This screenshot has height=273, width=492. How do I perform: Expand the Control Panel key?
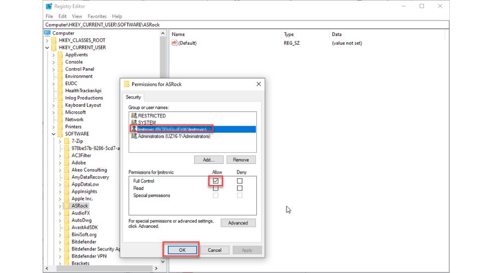(54, 69)
